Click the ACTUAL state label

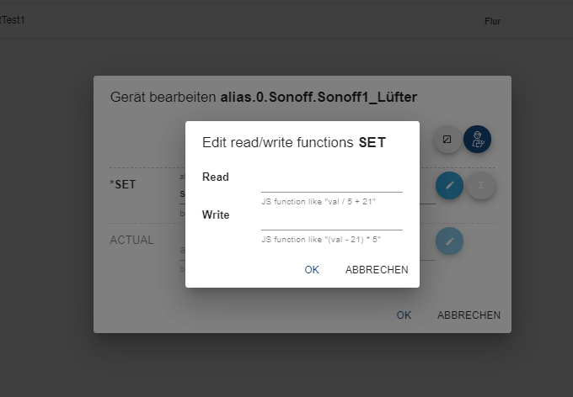[131, 240]
